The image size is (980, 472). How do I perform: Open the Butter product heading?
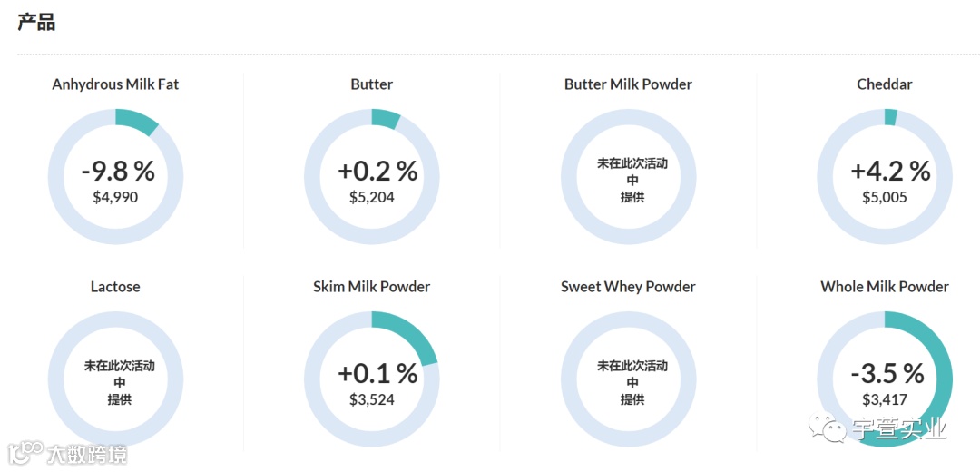372,84
